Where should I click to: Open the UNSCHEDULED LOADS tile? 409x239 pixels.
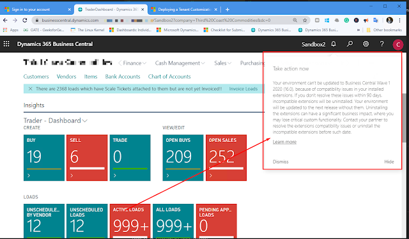coord(87,220)
